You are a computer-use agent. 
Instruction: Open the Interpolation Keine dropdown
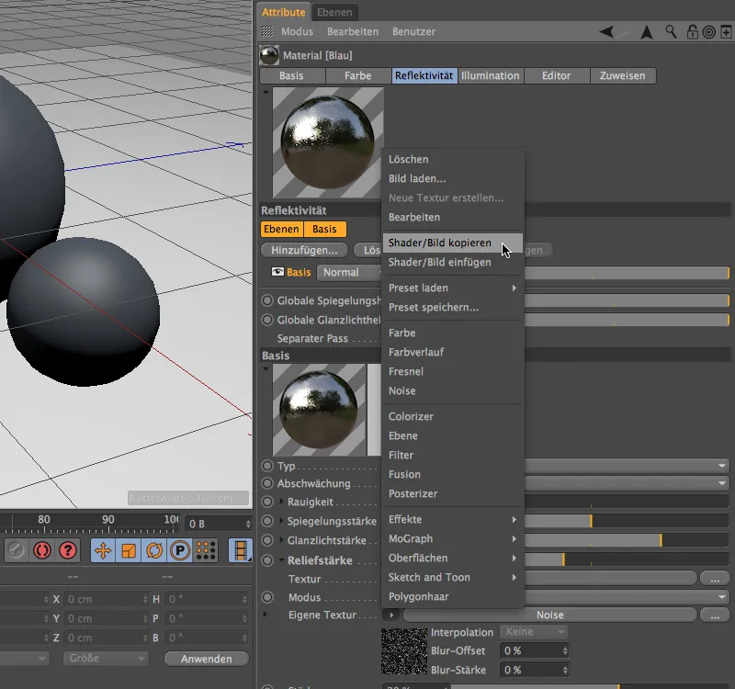[534, 632]
